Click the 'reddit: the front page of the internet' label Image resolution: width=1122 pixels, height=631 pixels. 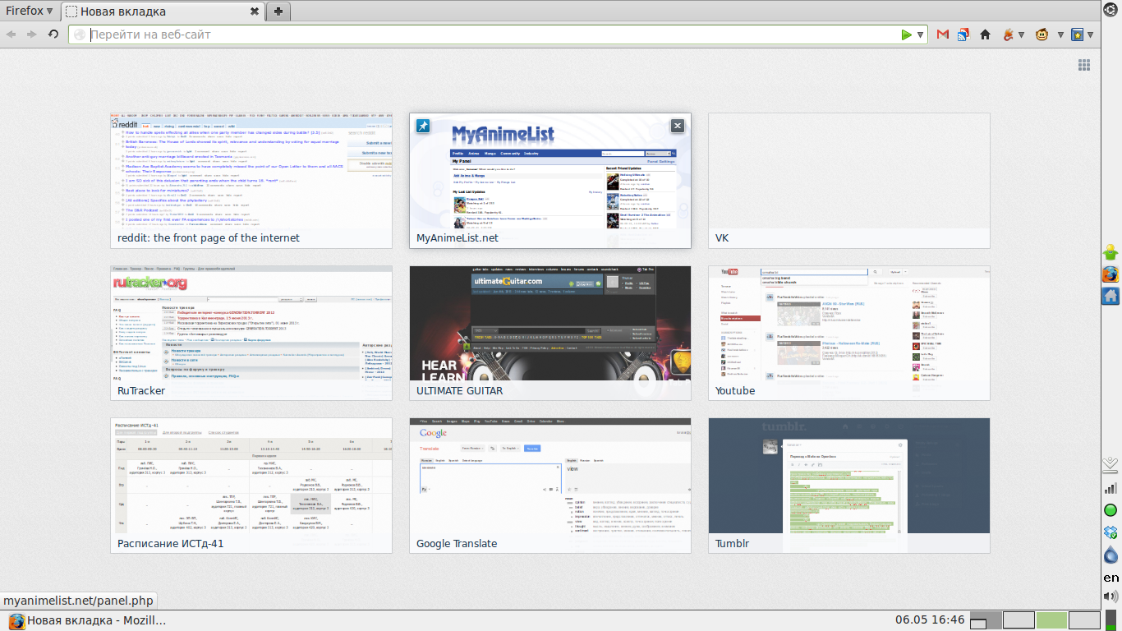click(209, 238)
